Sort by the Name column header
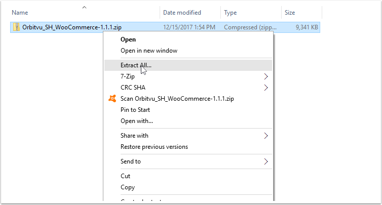This screenshot has width=382, height=205. coord(20,13)
